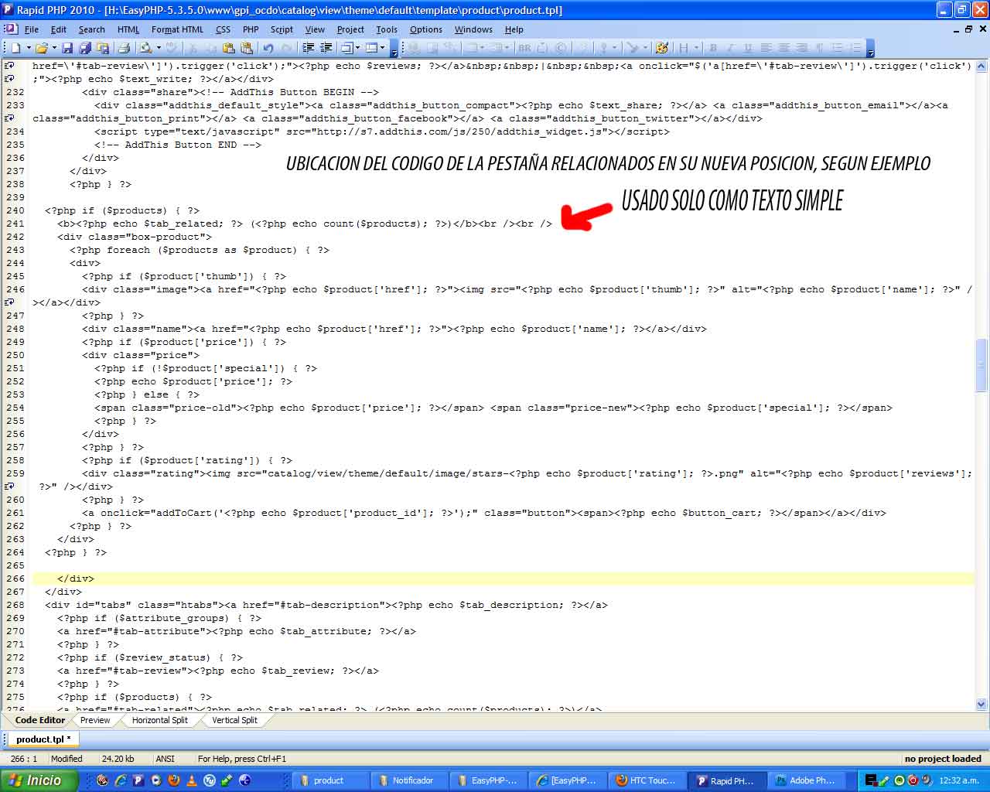Click the Rapid PH... taskbar button

(727, 780)
